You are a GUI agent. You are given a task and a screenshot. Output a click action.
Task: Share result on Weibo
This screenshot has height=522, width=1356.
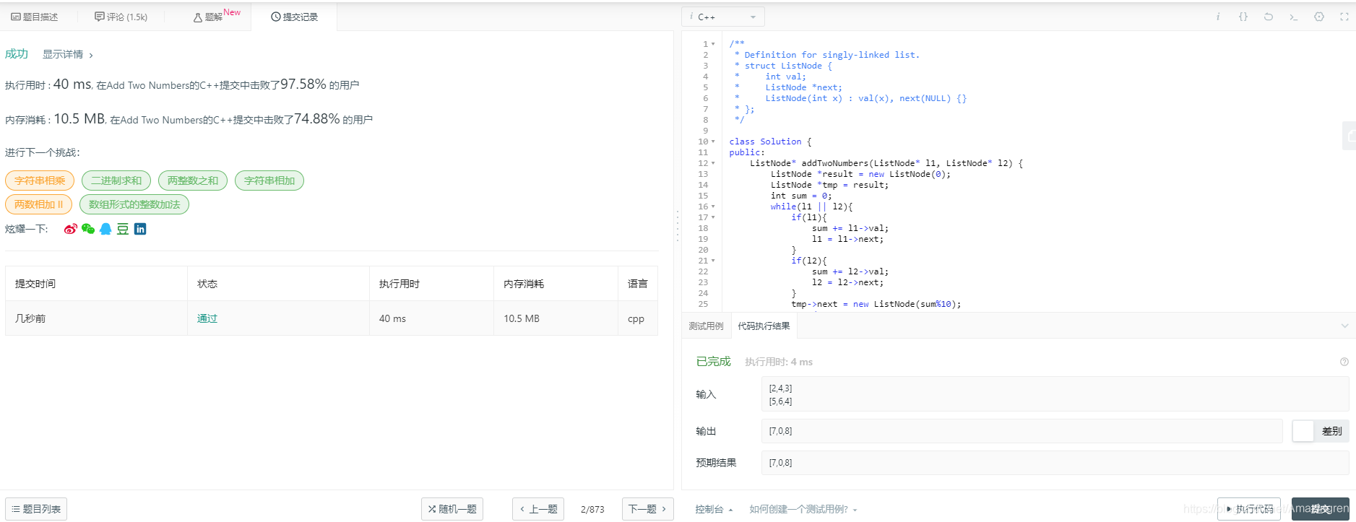coord(70,229)
